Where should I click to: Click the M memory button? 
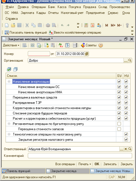(107, 25)
